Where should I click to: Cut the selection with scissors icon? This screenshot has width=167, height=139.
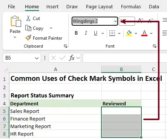click(x=28, y=19)
